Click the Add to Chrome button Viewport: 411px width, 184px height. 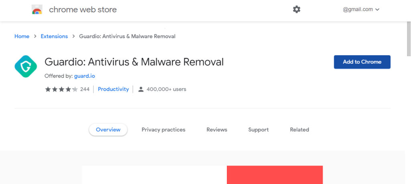click(x=362, y=62)
